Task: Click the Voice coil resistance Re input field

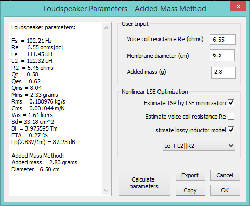Action: [223, 40]
